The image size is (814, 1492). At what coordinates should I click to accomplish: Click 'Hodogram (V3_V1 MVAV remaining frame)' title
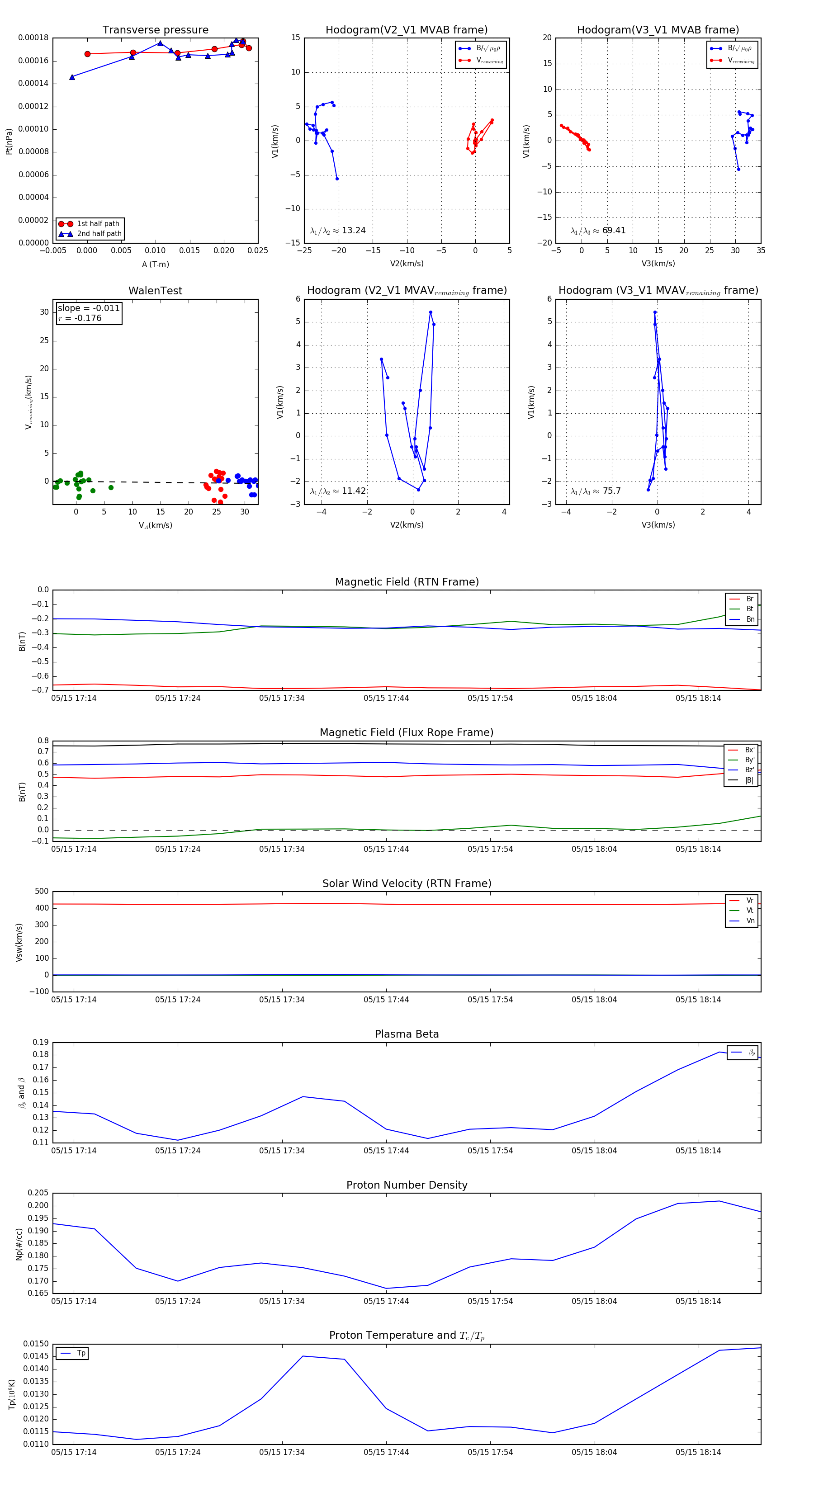[x=658, y=291]
